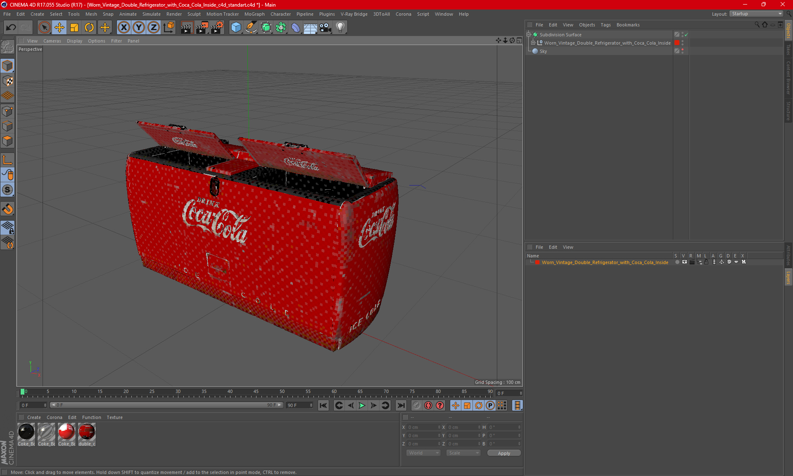This screenshot has width=793, height=476.
Task: Switch to Polygons mode
Action: pos(7,141)
